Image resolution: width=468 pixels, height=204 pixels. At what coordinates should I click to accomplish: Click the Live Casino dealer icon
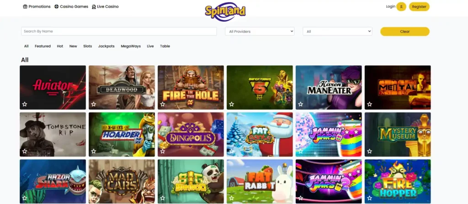[x=94, y=6]
